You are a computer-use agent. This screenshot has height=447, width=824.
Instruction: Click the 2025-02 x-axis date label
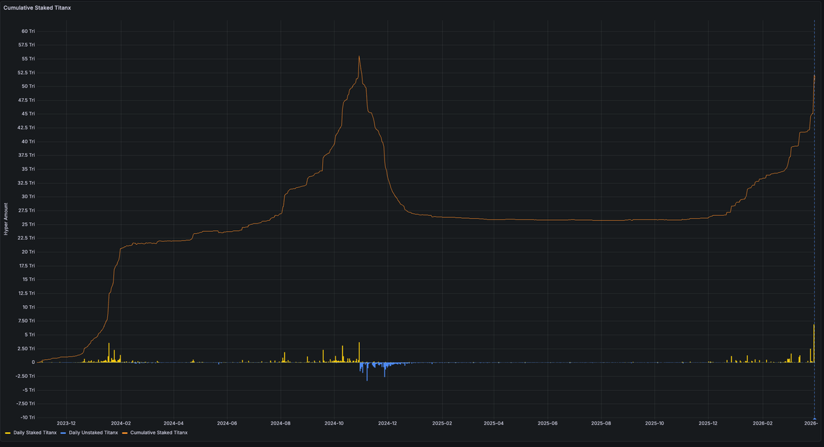click(442, 424)
